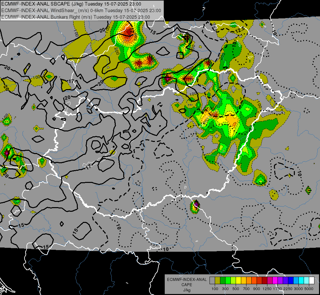Select the dark red swatch before 1250
Image resolution: width=320 pixels, height=295 pixels.
(x=265, y=281)
